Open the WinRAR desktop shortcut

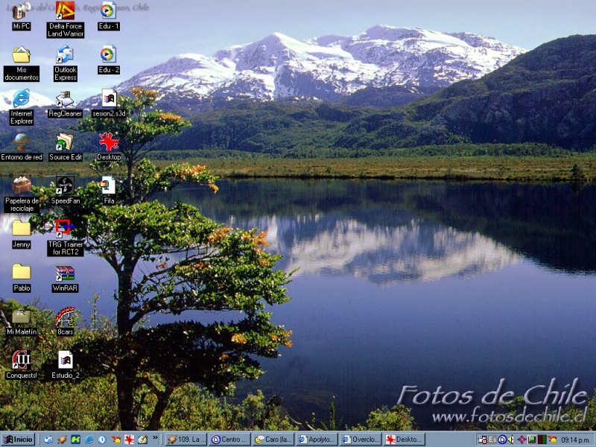pyautogui.click(x=65, y=273)
